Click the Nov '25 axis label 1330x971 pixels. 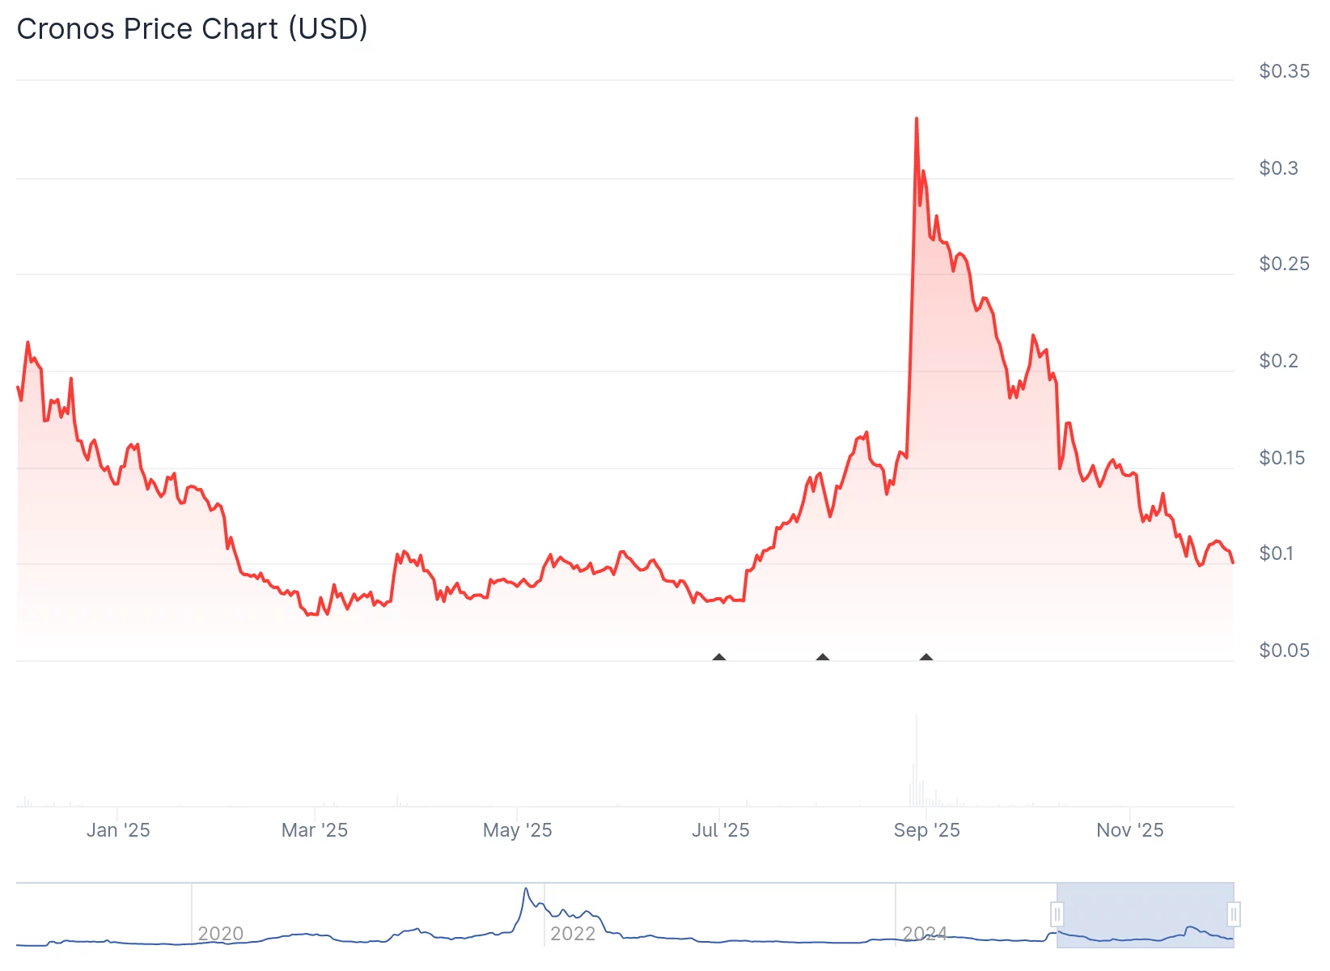point(1129,830)
